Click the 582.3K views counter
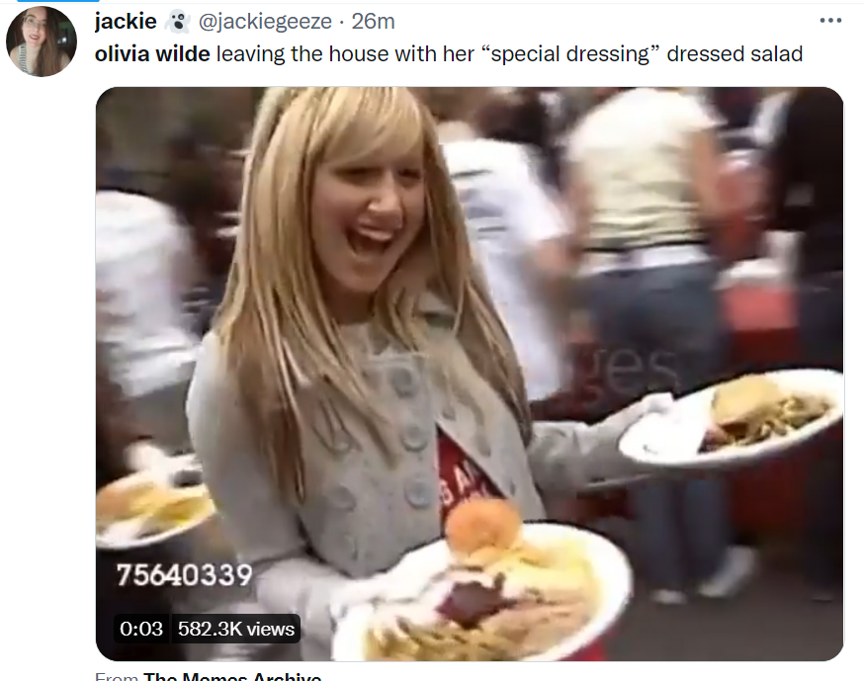 [236, 629]
